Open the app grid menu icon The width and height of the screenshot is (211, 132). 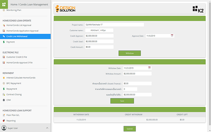[4, 4]
